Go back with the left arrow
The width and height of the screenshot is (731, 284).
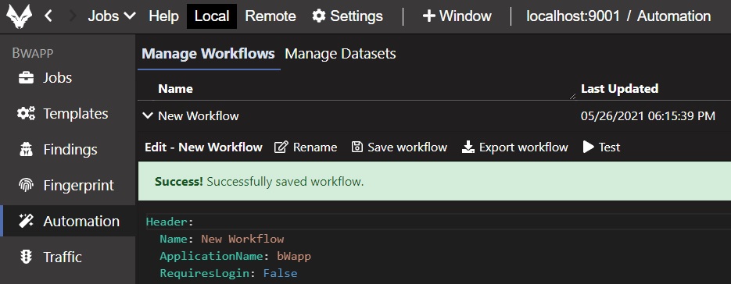48,16
